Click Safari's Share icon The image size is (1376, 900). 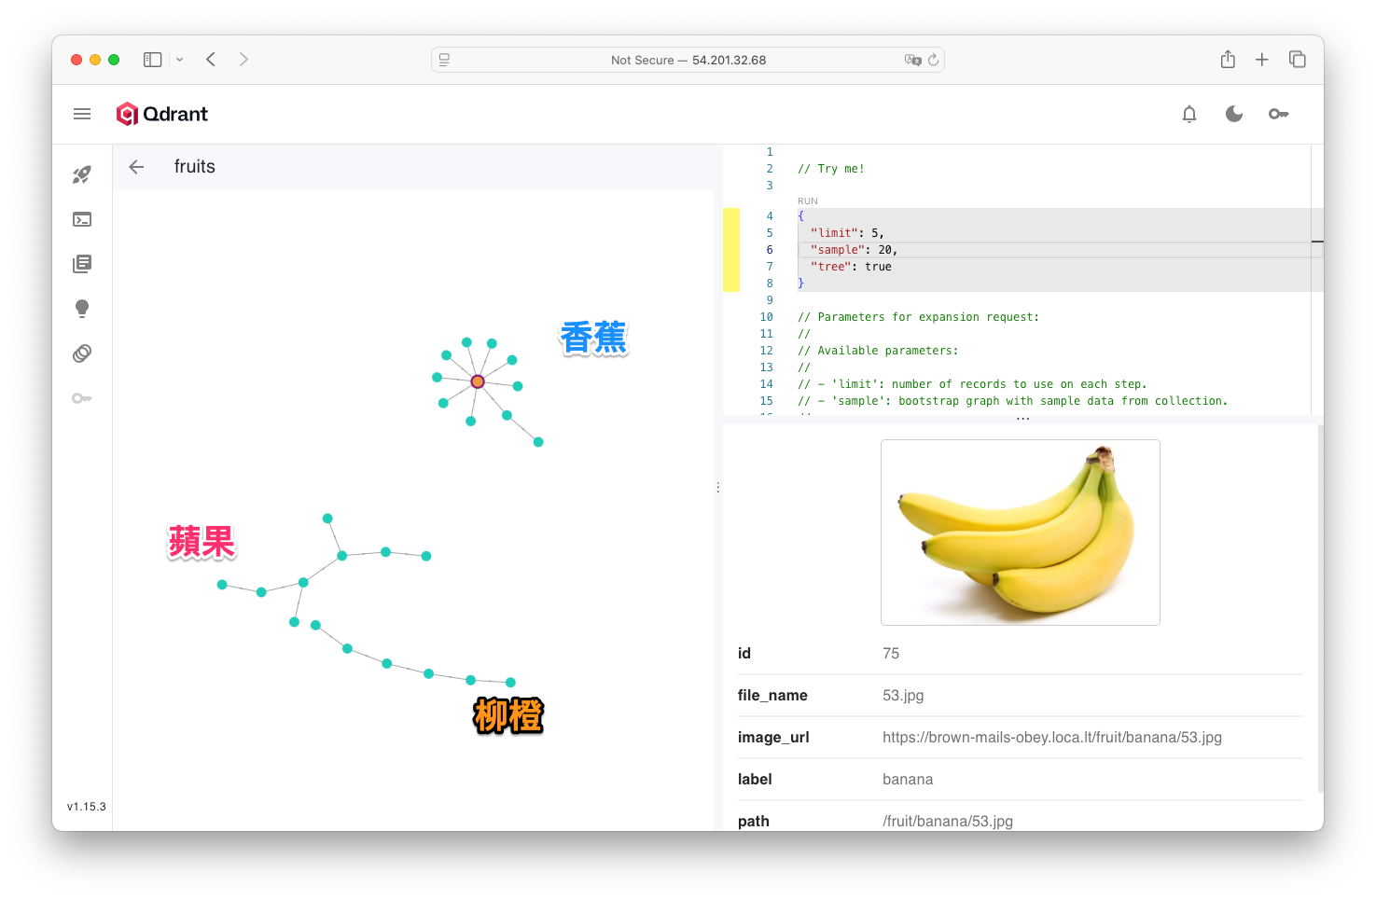click(x=1228, y=60)
